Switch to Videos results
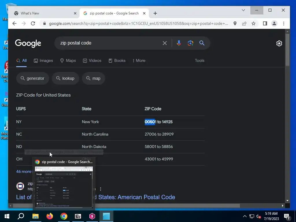This screenshot has width=296, height=222. pyautogui.click(x=92, y=61)
